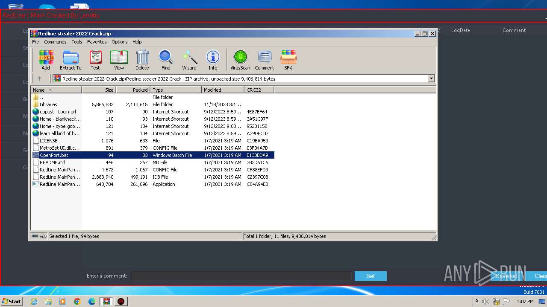Select the parent folder '..' entry
The image size is (547, 307).
pos(153,97)
